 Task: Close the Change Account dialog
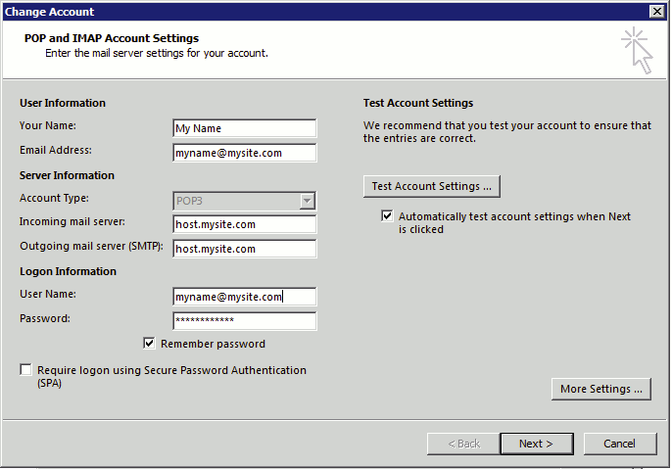(656, 11)
